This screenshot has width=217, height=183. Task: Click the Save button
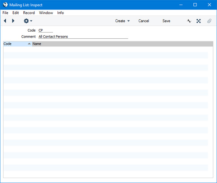pyautogui.click(x=166, y=21)
